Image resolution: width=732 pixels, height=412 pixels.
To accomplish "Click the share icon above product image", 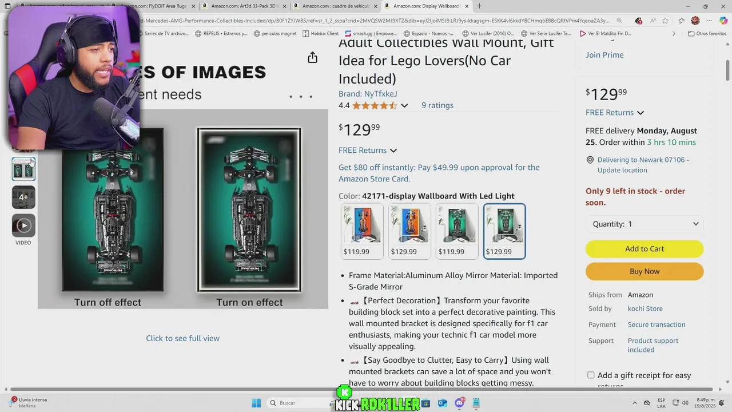I will tap(312, 57).
